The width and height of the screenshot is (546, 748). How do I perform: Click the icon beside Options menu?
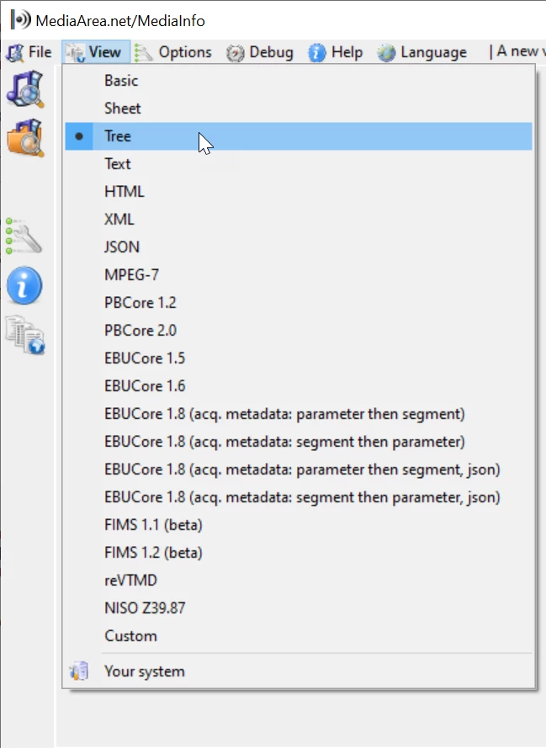point(144,53)
